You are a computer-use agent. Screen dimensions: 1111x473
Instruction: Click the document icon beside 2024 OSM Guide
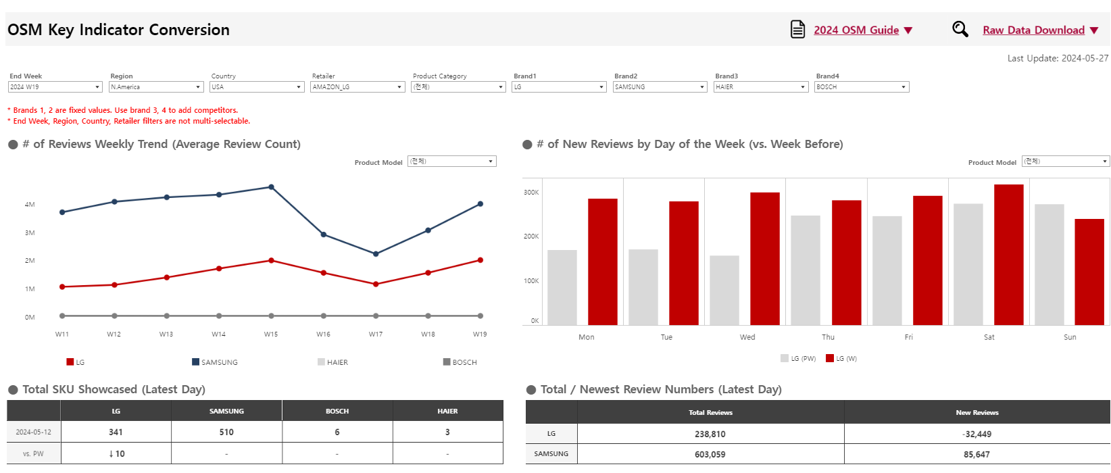797,30
